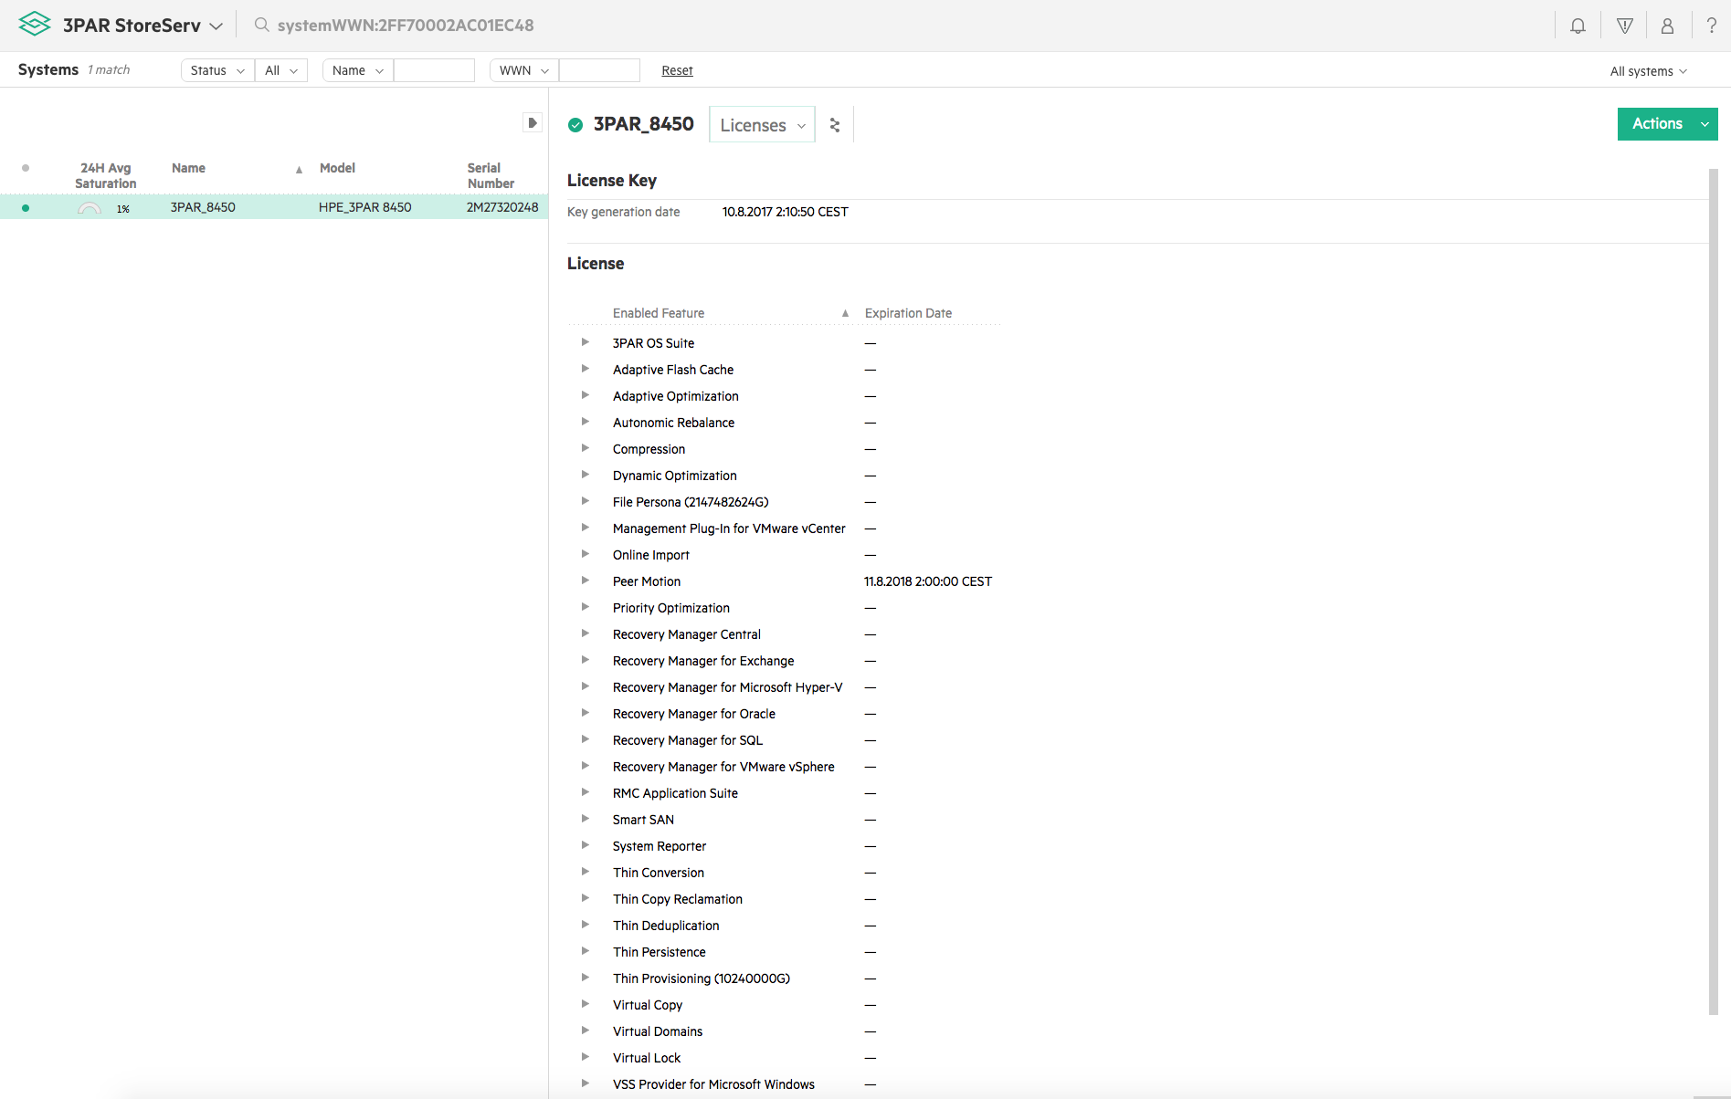The height and width of the screenshot is (1099, 1731).
Task: Click the green status check for 3PAR_8450
Action: 575,125
